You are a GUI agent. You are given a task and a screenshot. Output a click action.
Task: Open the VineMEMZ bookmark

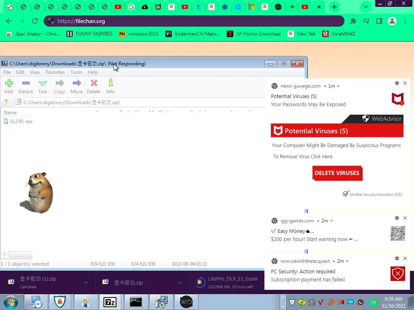pos(339,34)
